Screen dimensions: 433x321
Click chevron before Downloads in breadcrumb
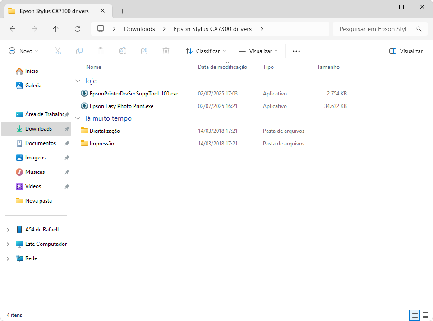[x=114, y=29]
